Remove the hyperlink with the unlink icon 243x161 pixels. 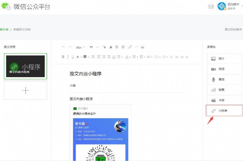coord(136,47)
